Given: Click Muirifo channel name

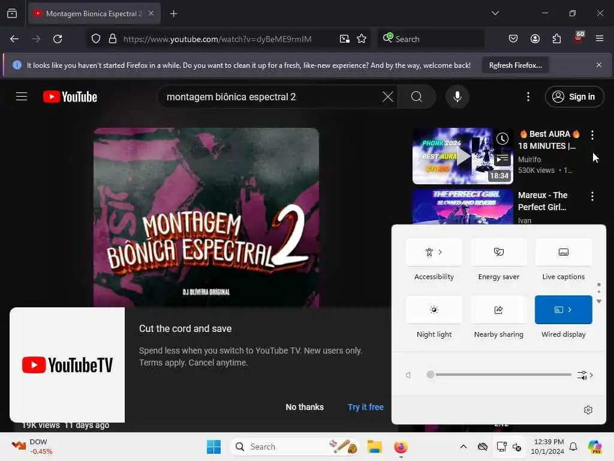Looking at the screenshot, I should click(529, 160).
